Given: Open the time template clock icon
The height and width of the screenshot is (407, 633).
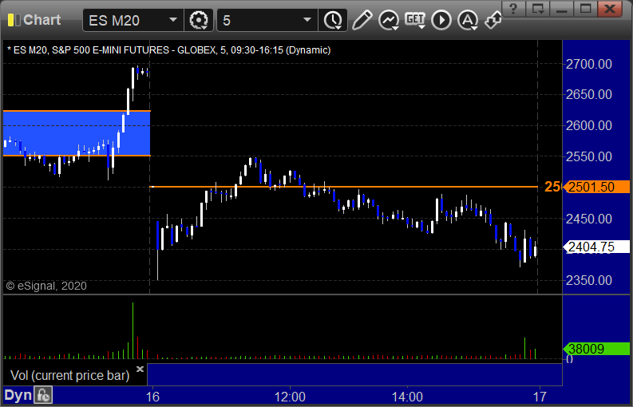Looking at the screenshot, I should pyautogui.click(x=333, y=20).
